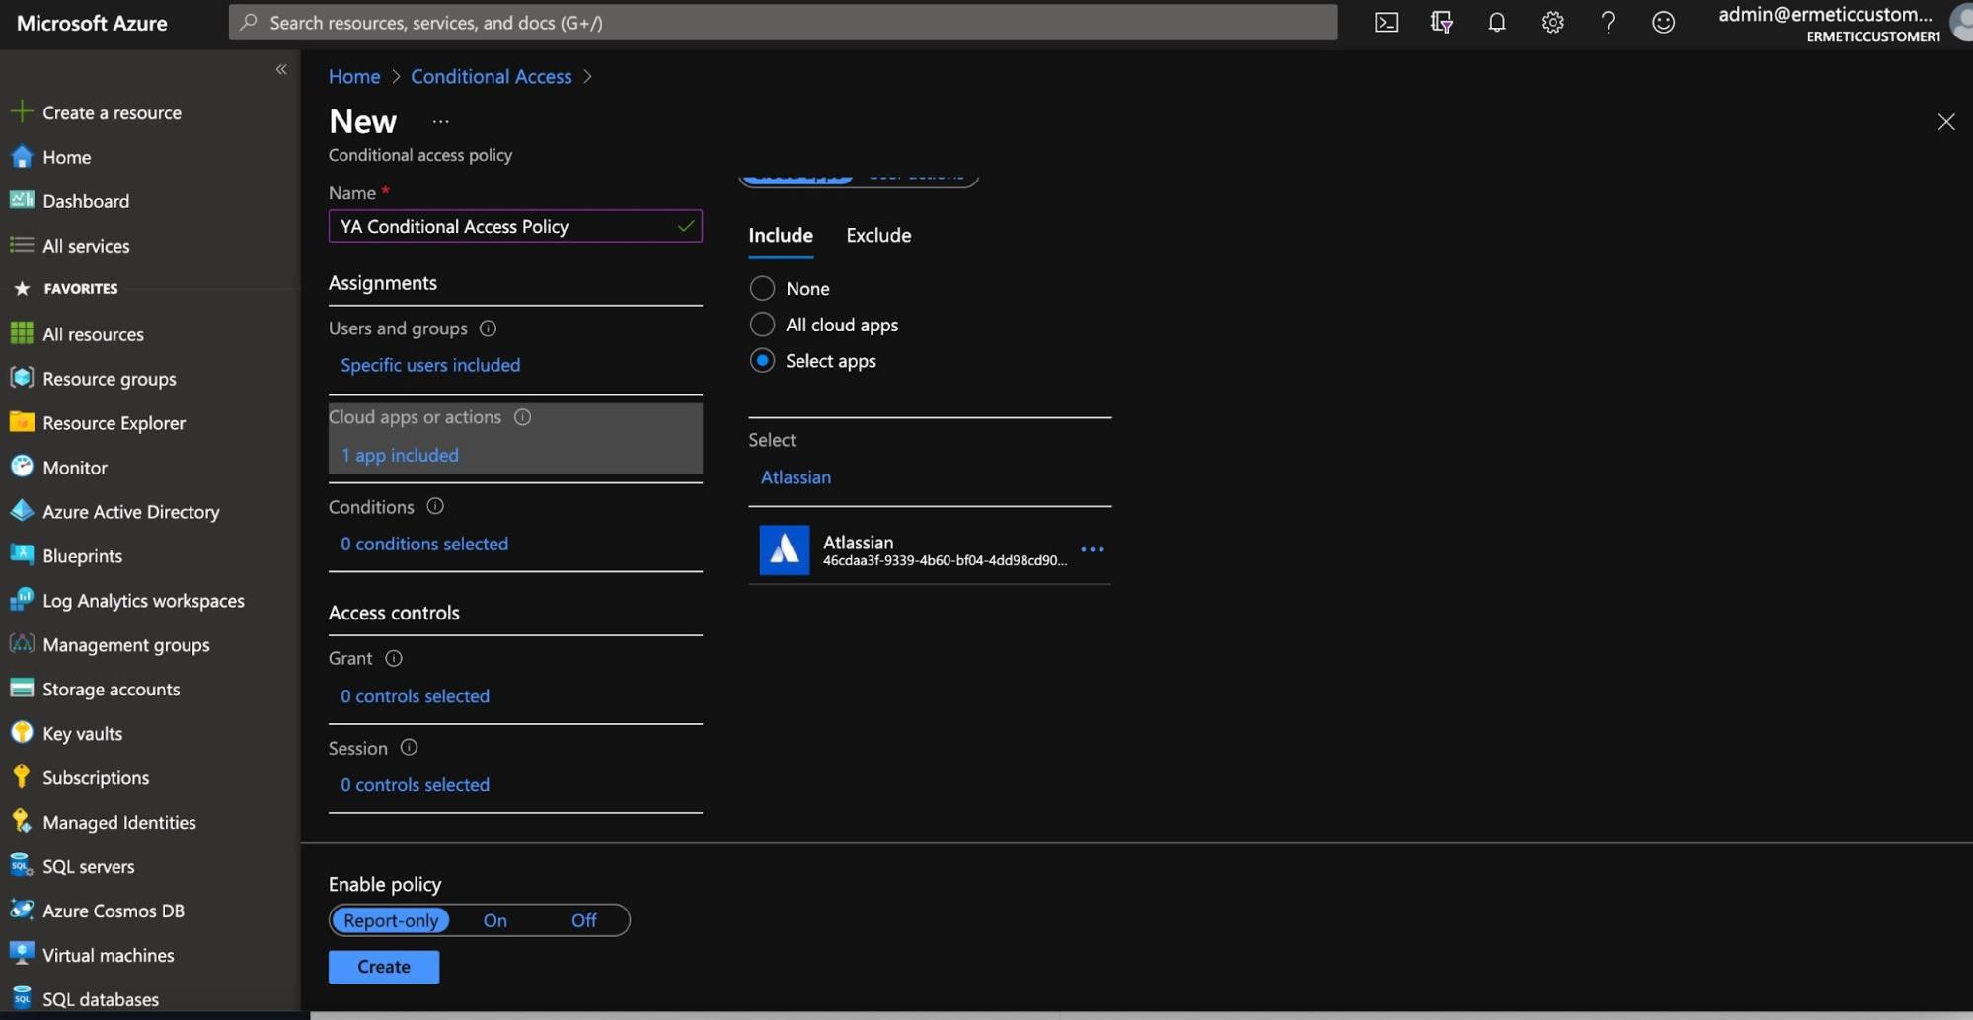Open the 1 app included link
The width and height of the screenshot is (1973, 1020).
click(400, 455)
